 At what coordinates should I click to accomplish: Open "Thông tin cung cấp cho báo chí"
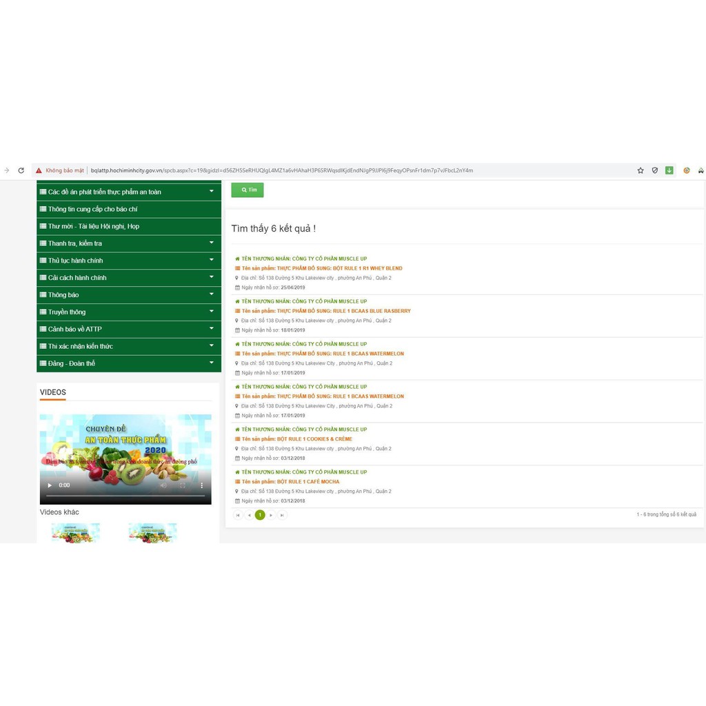pyautogui.click(x=92, y=209)
